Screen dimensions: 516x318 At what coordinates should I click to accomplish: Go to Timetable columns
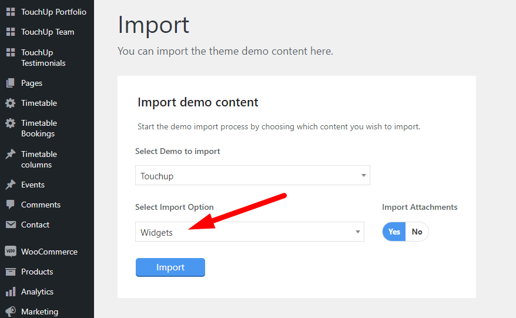click(x=39, y=159)
